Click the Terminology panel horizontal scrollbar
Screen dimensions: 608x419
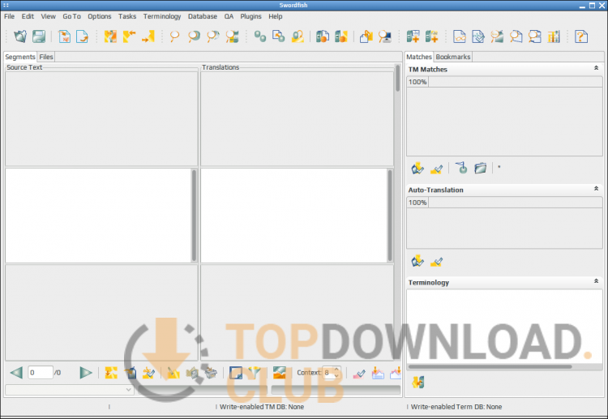point(490,366)
